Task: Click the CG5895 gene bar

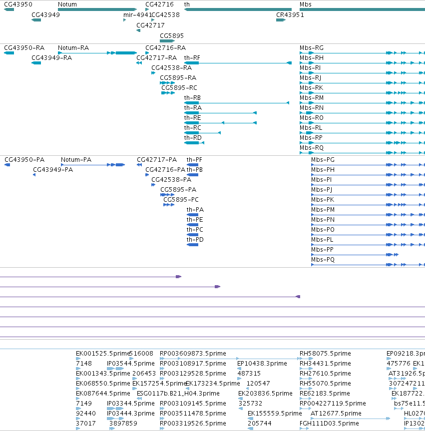Action: pyautogui.click(x=167, y=41)
